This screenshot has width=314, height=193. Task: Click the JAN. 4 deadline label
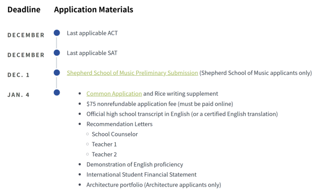point(19,95)
